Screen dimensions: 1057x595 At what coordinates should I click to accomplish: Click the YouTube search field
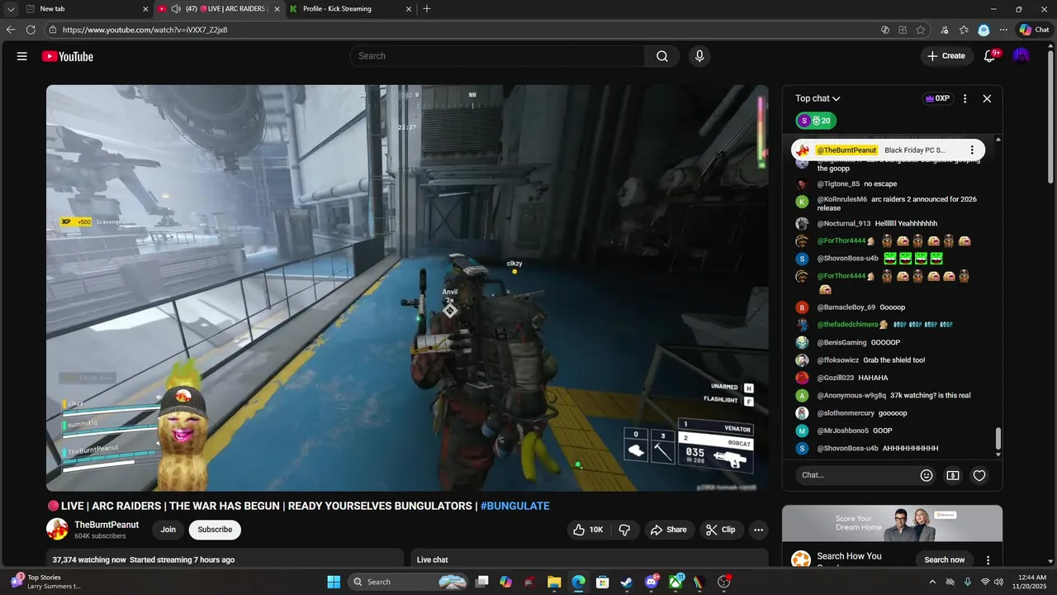(x=497, y=56)
